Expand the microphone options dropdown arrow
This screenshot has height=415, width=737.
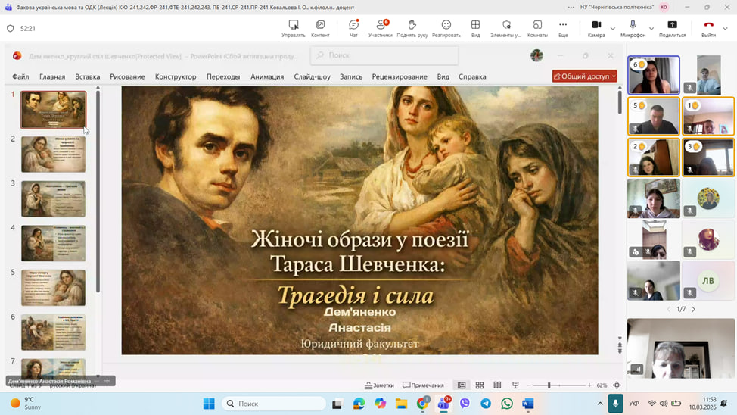(x=651, y=29)
